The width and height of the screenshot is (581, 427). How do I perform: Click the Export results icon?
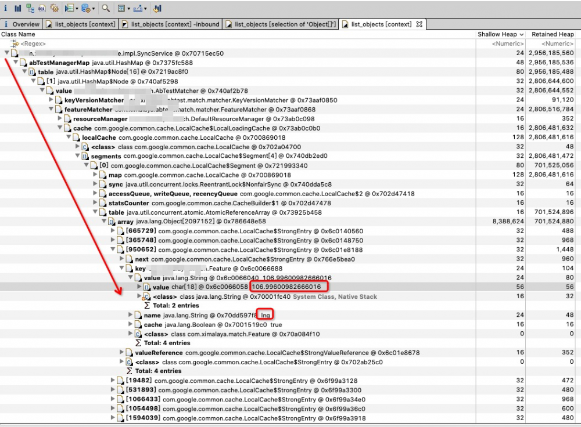[x=138, y=8]
